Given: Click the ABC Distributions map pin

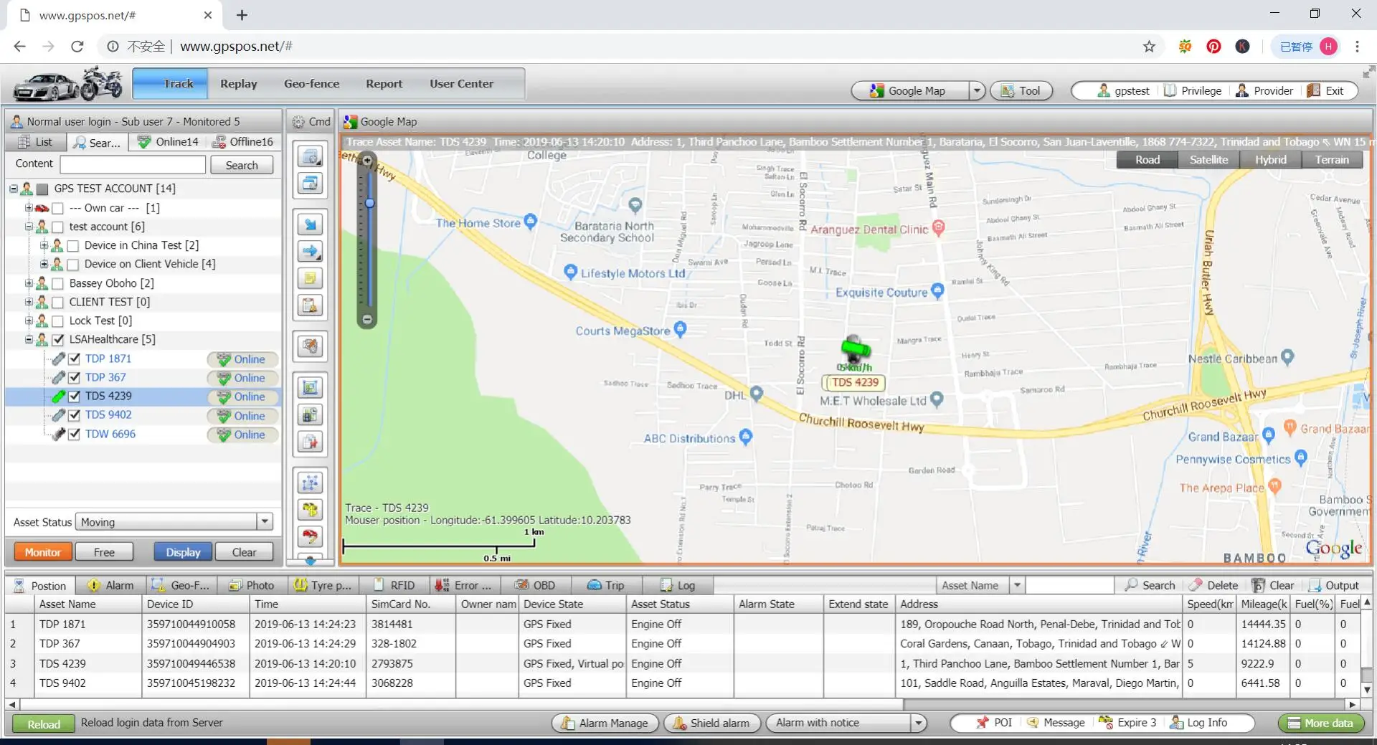Looking at the screenshot, I should pos(746,436).
